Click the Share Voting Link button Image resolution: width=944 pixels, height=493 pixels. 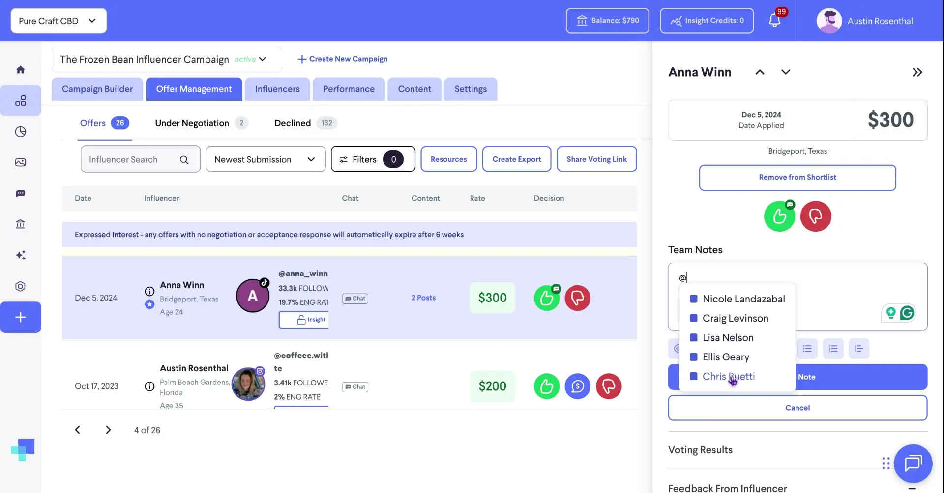[x=597, y=159]
